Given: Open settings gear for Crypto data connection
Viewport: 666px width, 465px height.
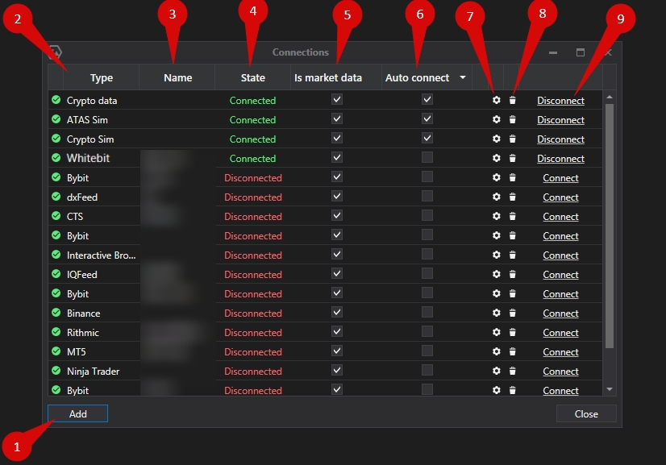Looking at the screenshot, I should pyautogui.click(x=496, y=100).
